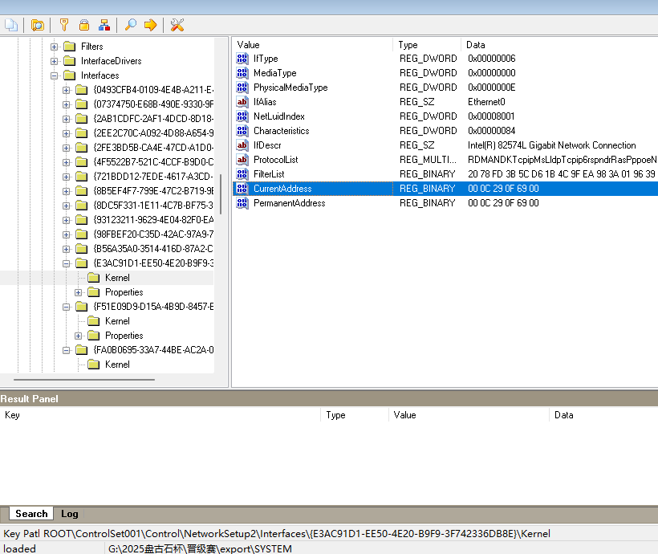Select the highlighted Kernel under {E3AC91D1-EE50
The width and height of the screenshot is (658, 554).
(117, 278)
